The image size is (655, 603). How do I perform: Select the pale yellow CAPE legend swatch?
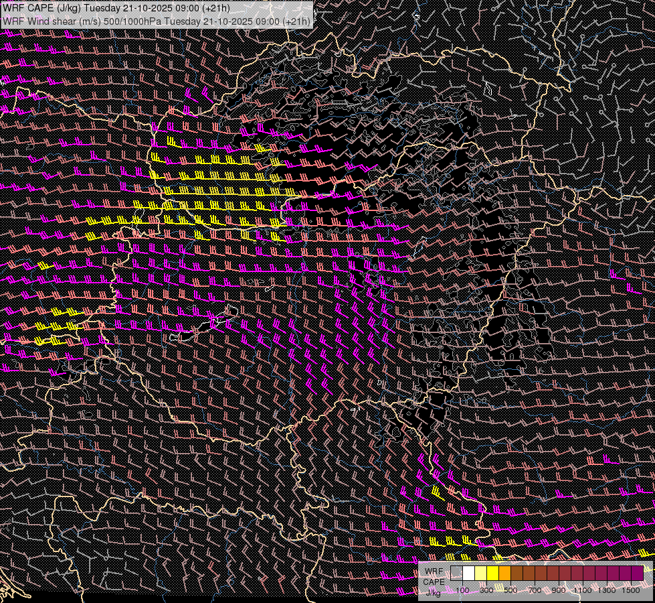(x=480, y=573)
